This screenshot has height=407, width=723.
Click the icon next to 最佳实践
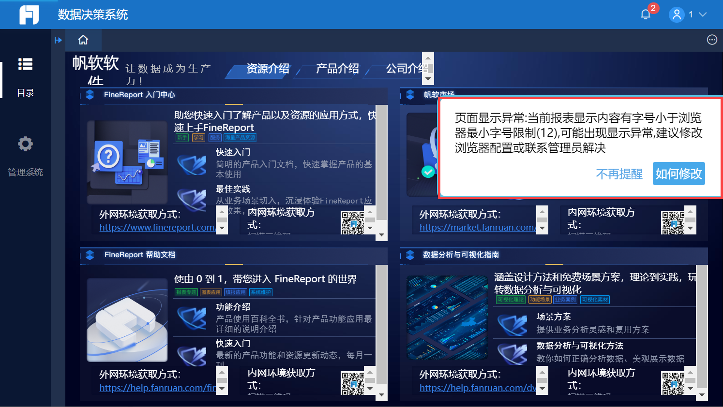192,199
